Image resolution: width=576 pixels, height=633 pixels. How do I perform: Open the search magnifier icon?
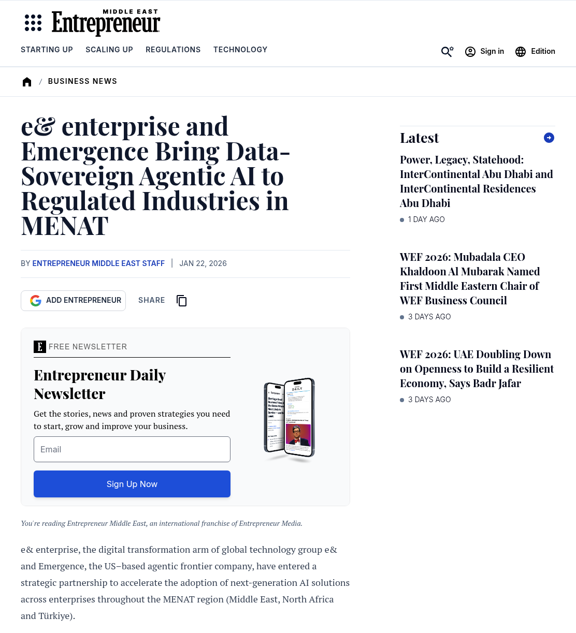[447, 51]
